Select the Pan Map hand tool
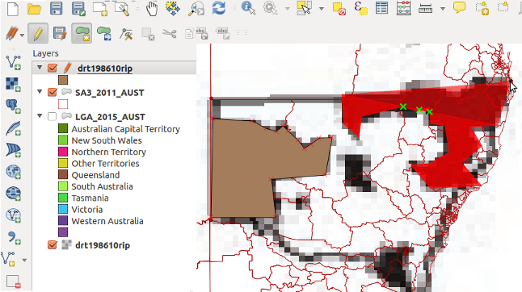This screenshot has width=522, height=292. (152, 9)
